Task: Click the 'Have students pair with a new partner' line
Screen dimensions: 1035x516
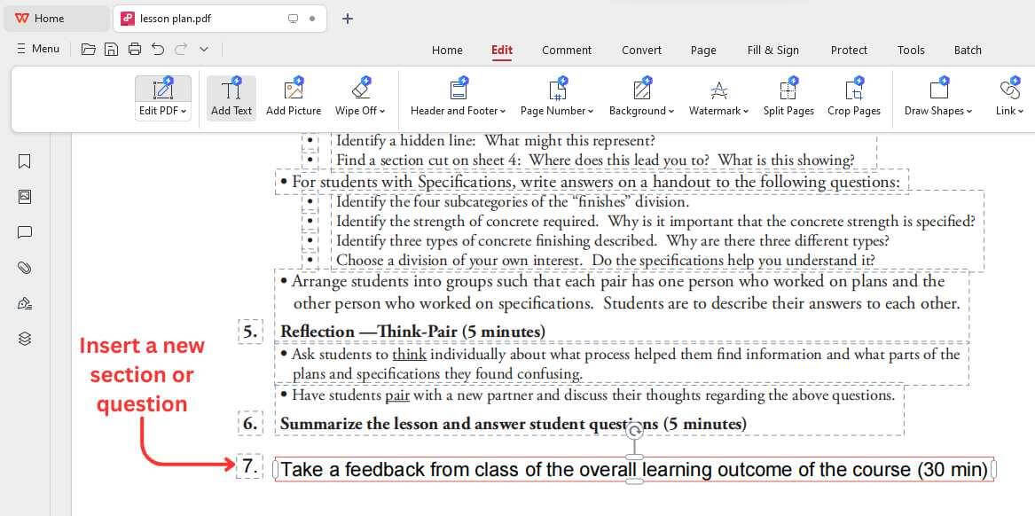Action: click(587, 395)
